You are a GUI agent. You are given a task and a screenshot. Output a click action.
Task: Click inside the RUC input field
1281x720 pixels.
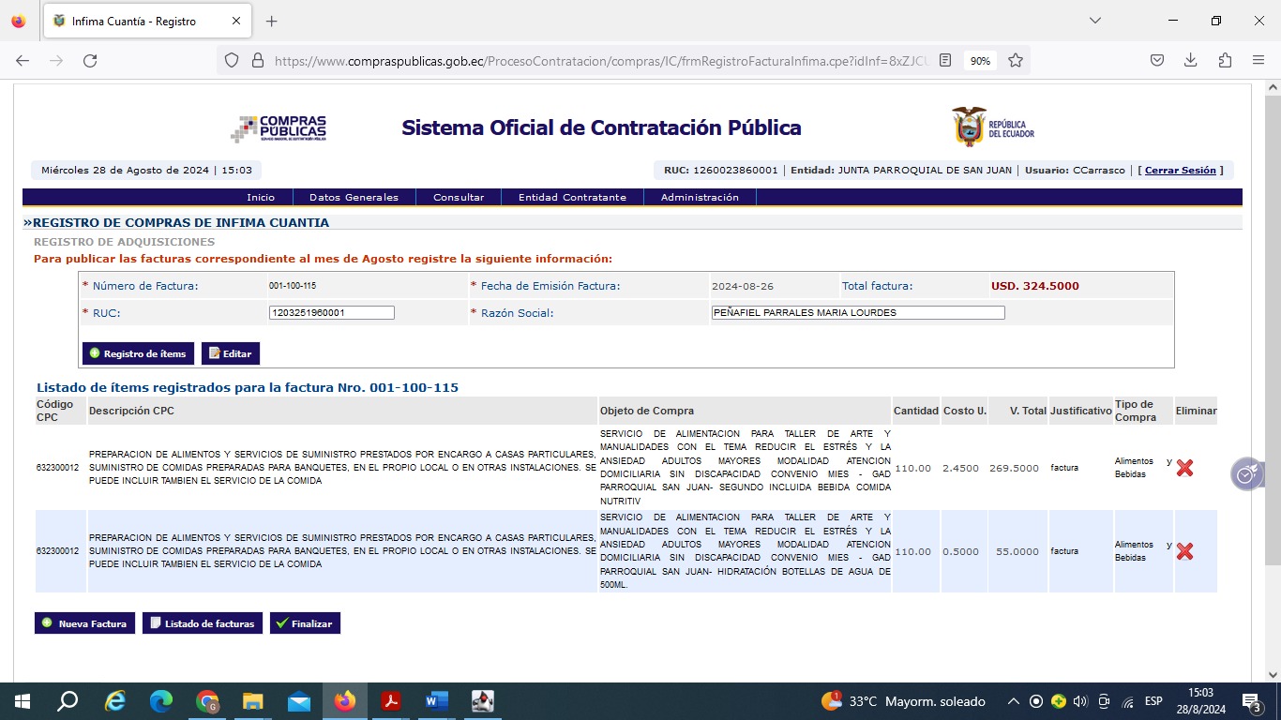click(x=331, y=313)
